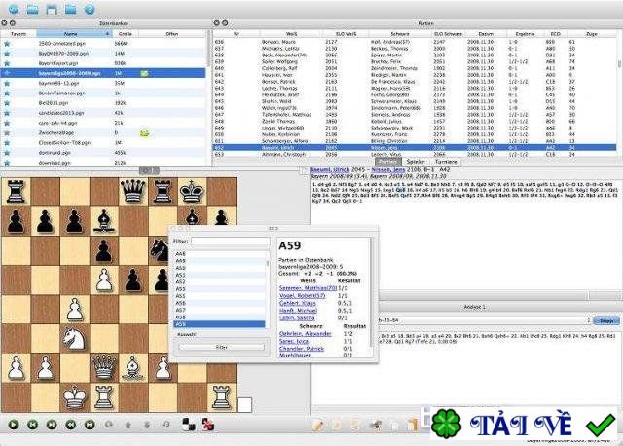This screenshot has height=446, width=623.
Task: Step forward using the fast-forward button
Action: click(90, 425)
